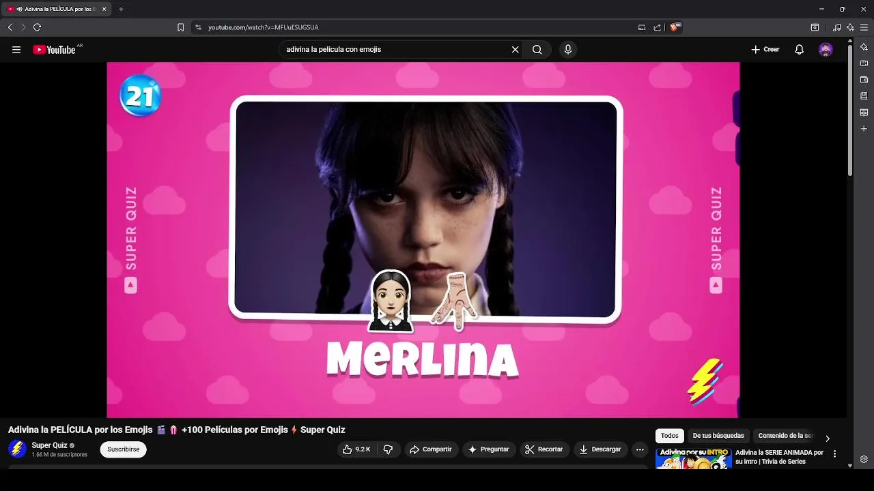874x491 pixels.
Task: Open tab search button in toolbar
Action: [815, 27]
